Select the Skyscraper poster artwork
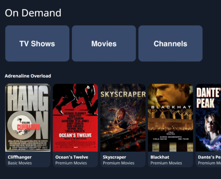The width and height of the screenshot is (221, 179). coord(123,118)
